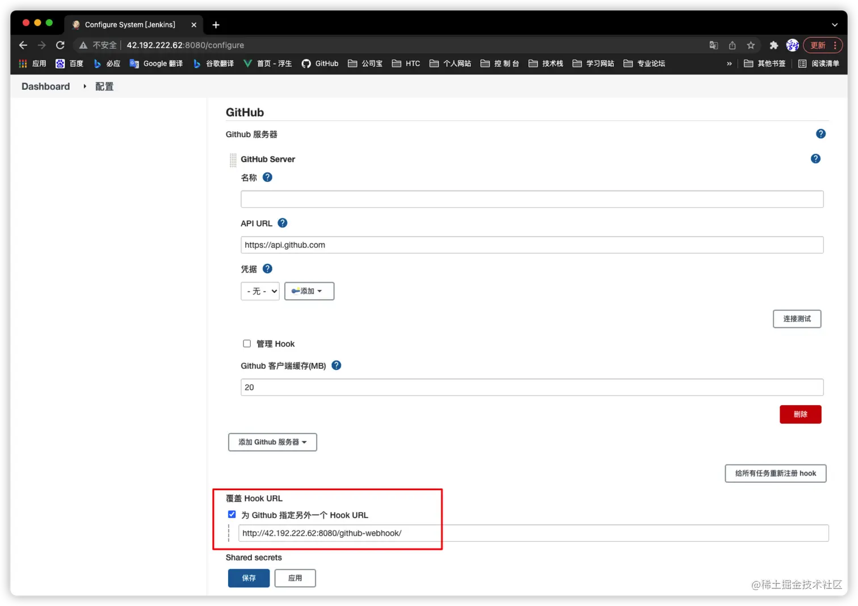858x606 pixels.
Task: Grab the GitHub Server drag handle
Action: click(233, 160)
